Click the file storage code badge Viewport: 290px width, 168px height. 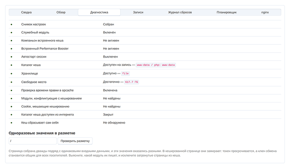click(125, 73)
